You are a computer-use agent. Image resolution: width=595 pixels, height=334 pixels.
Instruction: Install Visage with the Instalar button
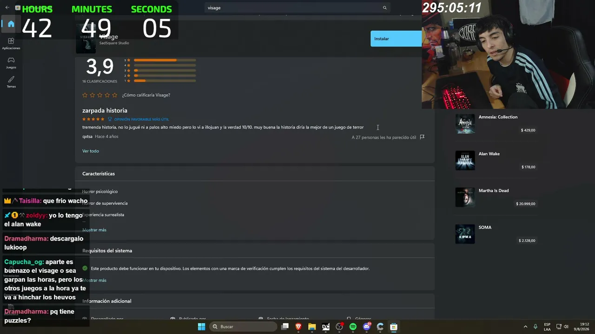pos(396,39)
